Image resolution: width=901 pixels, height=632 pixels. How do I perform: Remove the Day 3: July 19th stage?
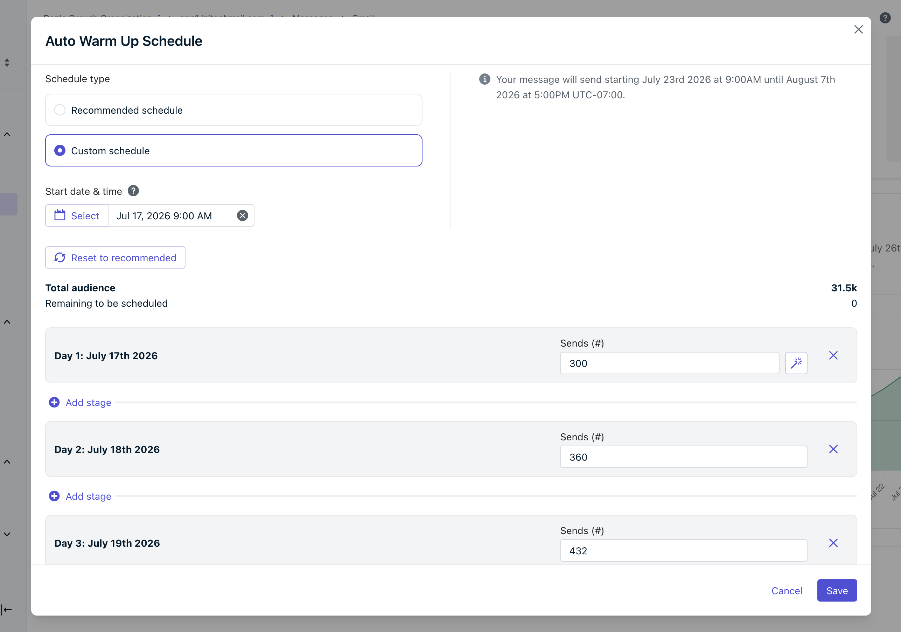[x=833, y=542]
